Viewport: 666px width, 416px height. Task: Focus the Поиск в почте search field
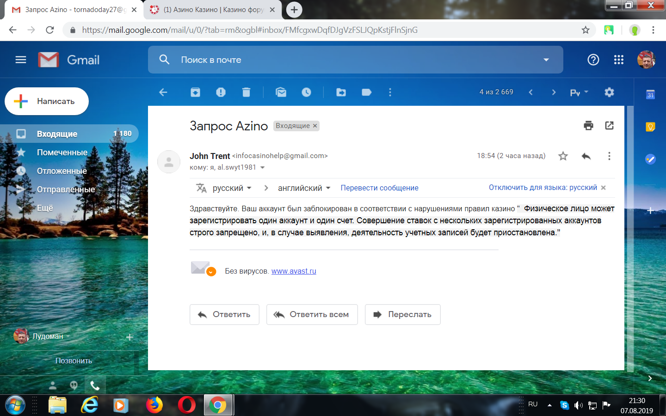coord(356,60)
